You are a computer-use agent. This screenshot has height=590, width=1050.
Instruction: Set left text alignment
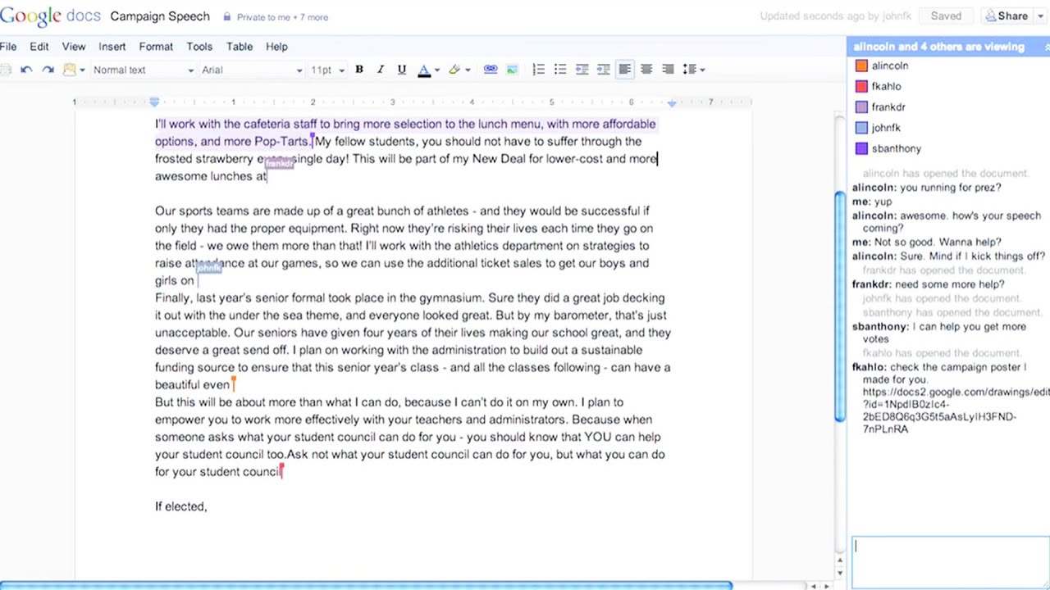625,70
